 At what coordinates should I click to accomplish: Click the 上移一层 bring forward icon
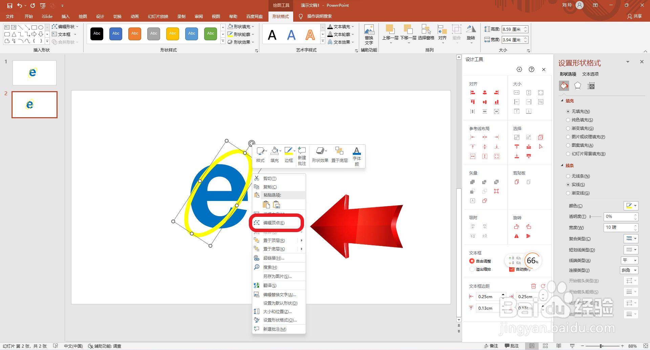[390, 29]
